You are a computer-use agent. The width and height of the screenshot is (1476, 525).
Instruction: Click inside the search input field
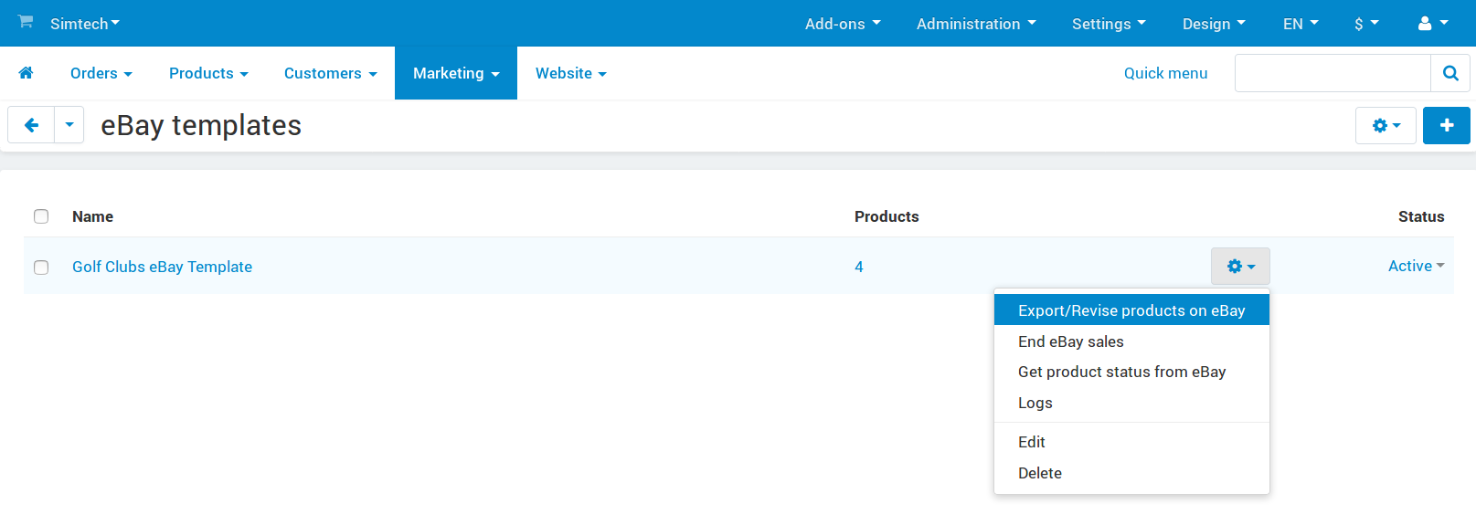(1333, 73)
